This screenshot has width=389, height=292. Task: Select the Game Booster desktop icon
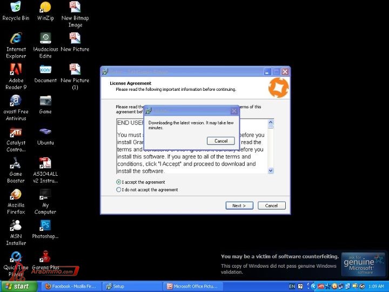pos(16,164)
